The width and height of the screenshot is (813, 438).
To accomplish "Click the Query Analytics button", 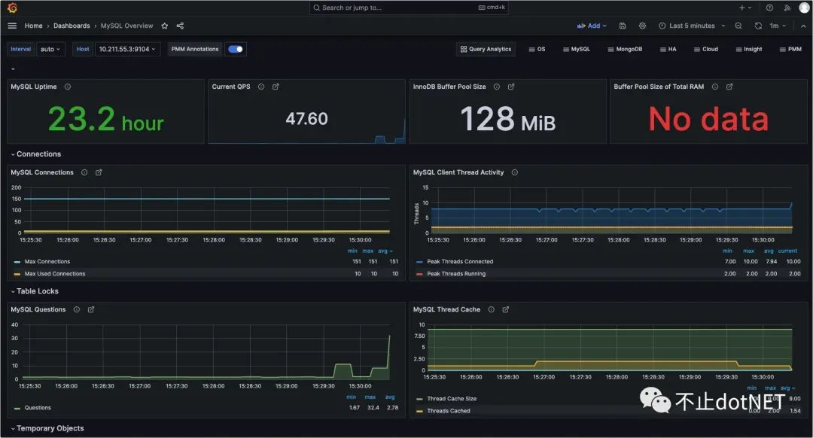I will [486, 49].
